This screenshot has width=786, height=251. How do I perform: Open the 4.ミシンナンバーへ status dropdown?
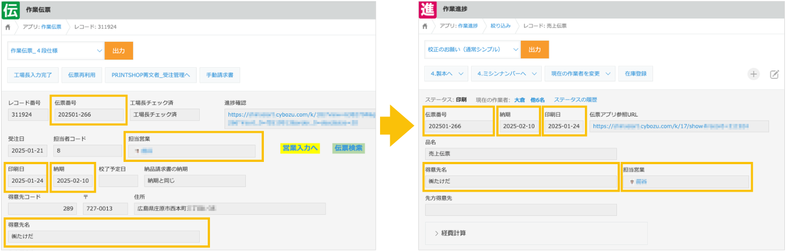(505, 73)
